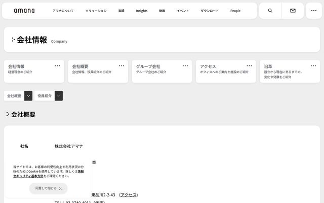324x203 pixels.
Task: Open the Insights menu item
Action: (142, 11)
